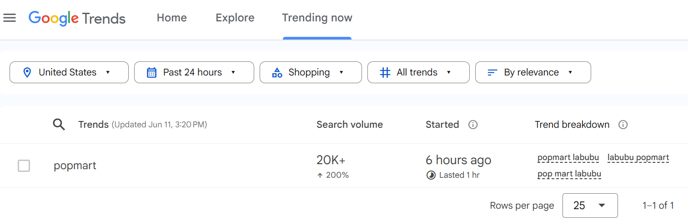Open the Past 24 hours time filter
Screen dimensions: 688x221
click(x=194, y=72)
